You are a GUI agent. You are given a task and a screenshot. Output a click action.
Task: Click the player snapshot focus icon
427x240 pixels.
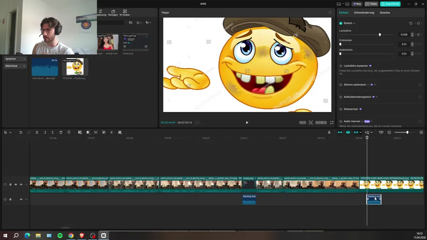coord(311,123)
